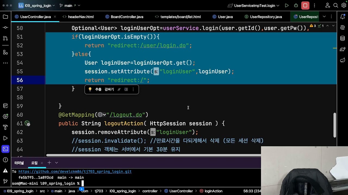Open the 3 warnings inspection indicator
The height and width of the screenshot is (195, 348).
click(x=313, y=26)
